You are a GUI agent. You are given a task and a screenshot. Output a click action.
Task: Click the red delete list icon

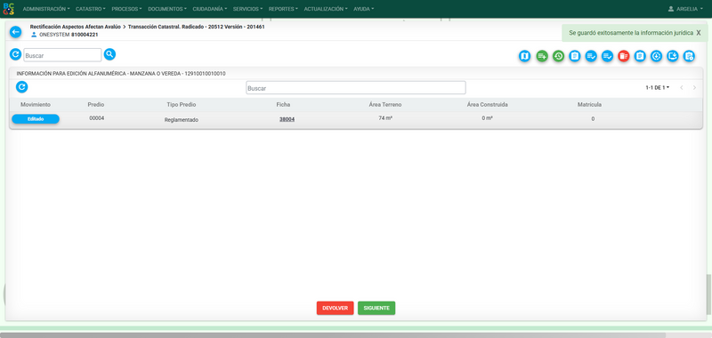(624, 56)
